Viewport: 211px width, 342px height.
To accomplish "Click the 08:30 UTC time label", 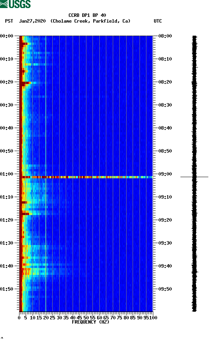I will pyautogui.click(x=165, y=105).
